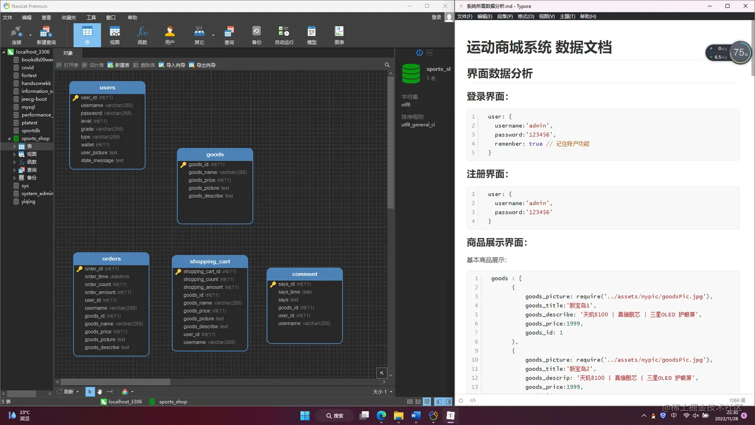Click the 导入向导 (Import Wizard) button

pos(172,65)
